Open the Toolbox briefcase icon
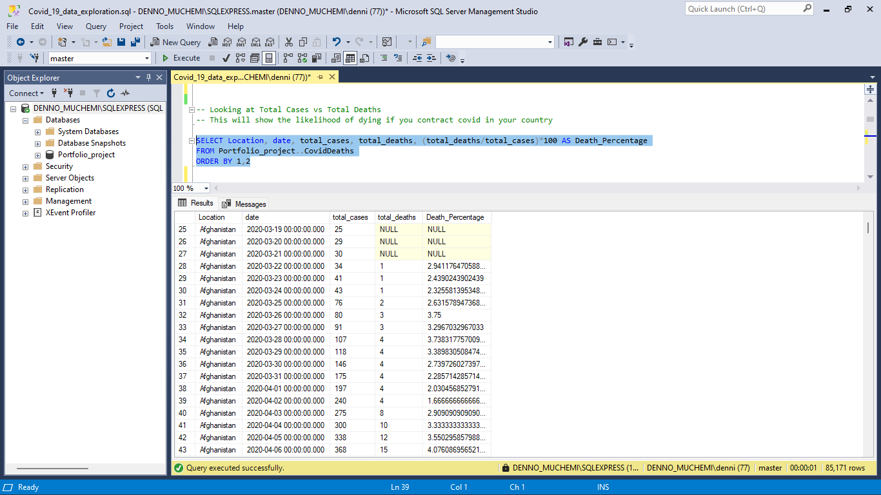The image size is (881, 495). pyautogui.click(x=597, y=42)
